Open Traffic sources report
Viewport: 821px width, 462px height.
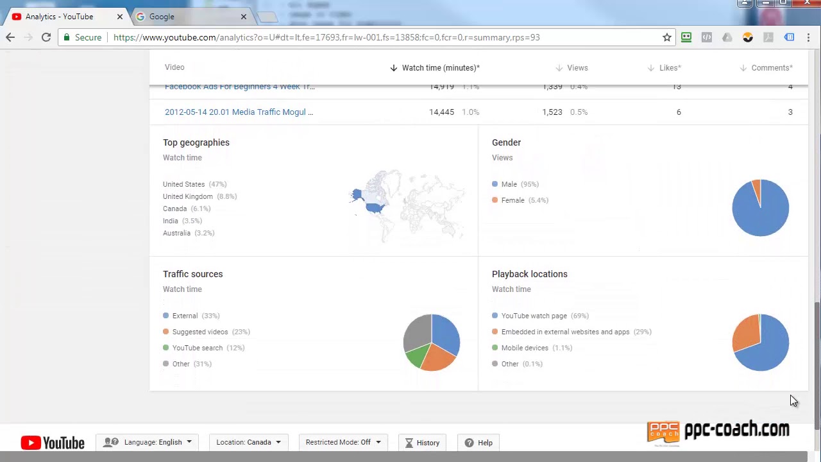193,274
